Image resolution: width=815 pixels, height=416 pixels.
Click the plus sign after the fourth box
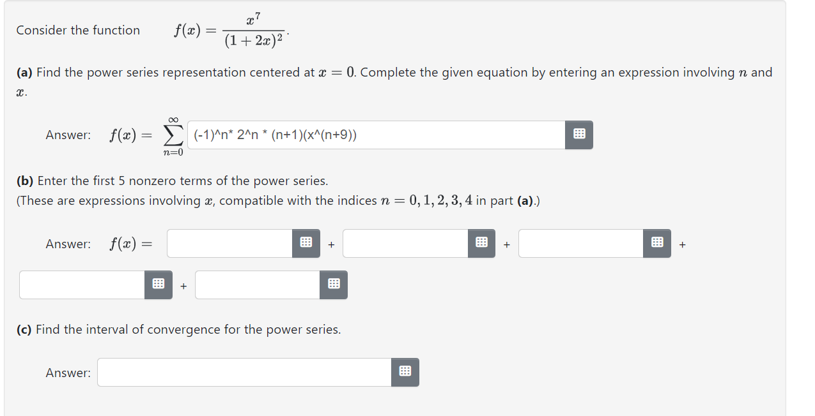coord(183,285)
